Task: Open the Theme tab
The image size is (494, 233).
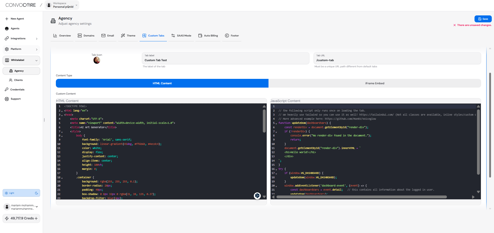Action: tap(128, 36)
